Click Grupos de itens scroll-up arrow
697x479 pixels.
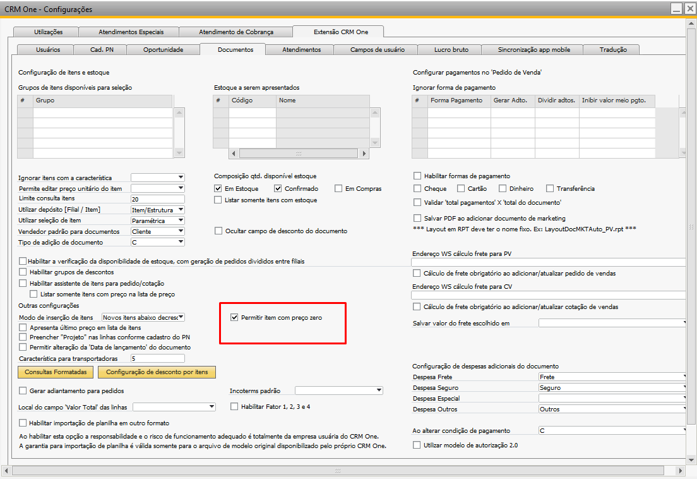(x=179, y=112)
